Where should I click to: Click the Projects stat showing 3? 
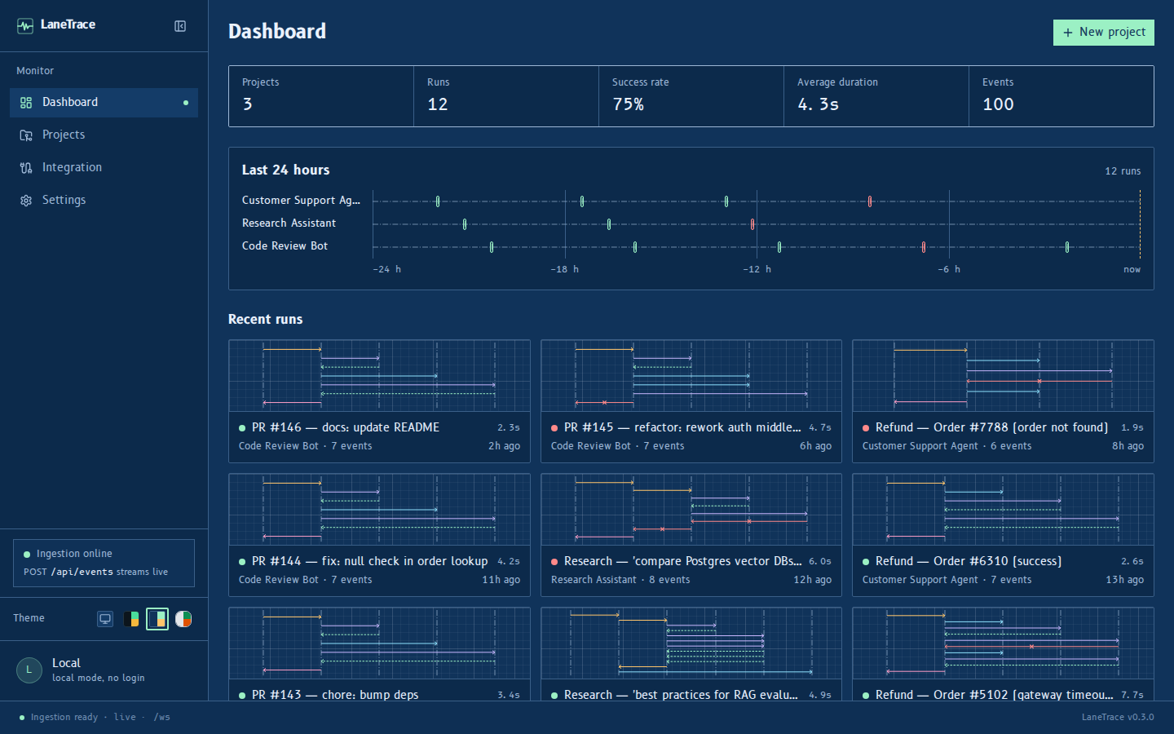pos(321,96)
